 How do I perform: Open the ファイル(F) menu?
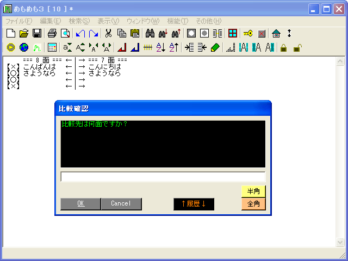[x=18, y=21]
